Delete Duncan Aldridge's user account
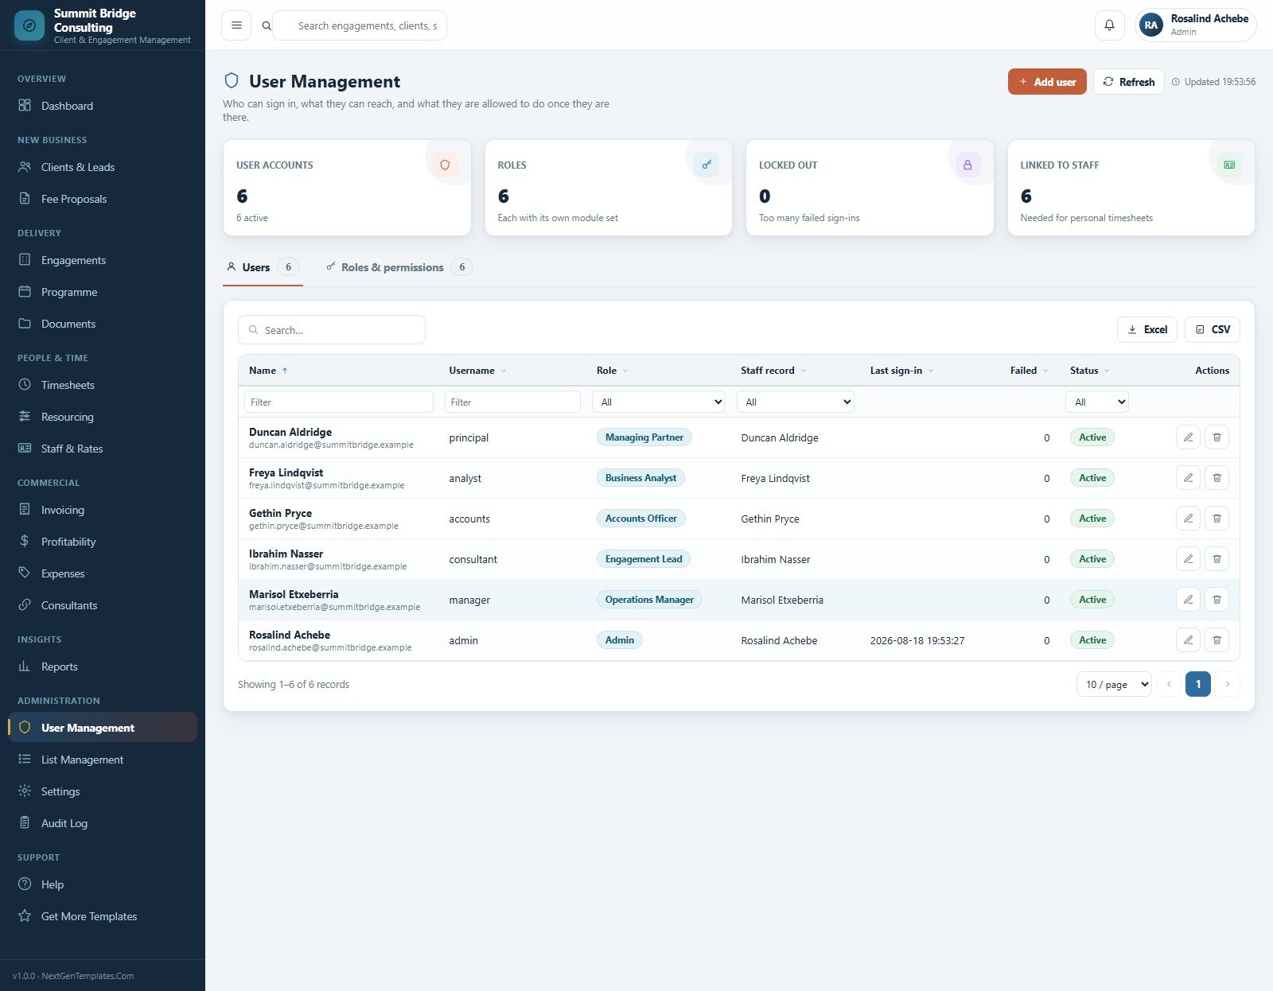 tap(1217, 437)
